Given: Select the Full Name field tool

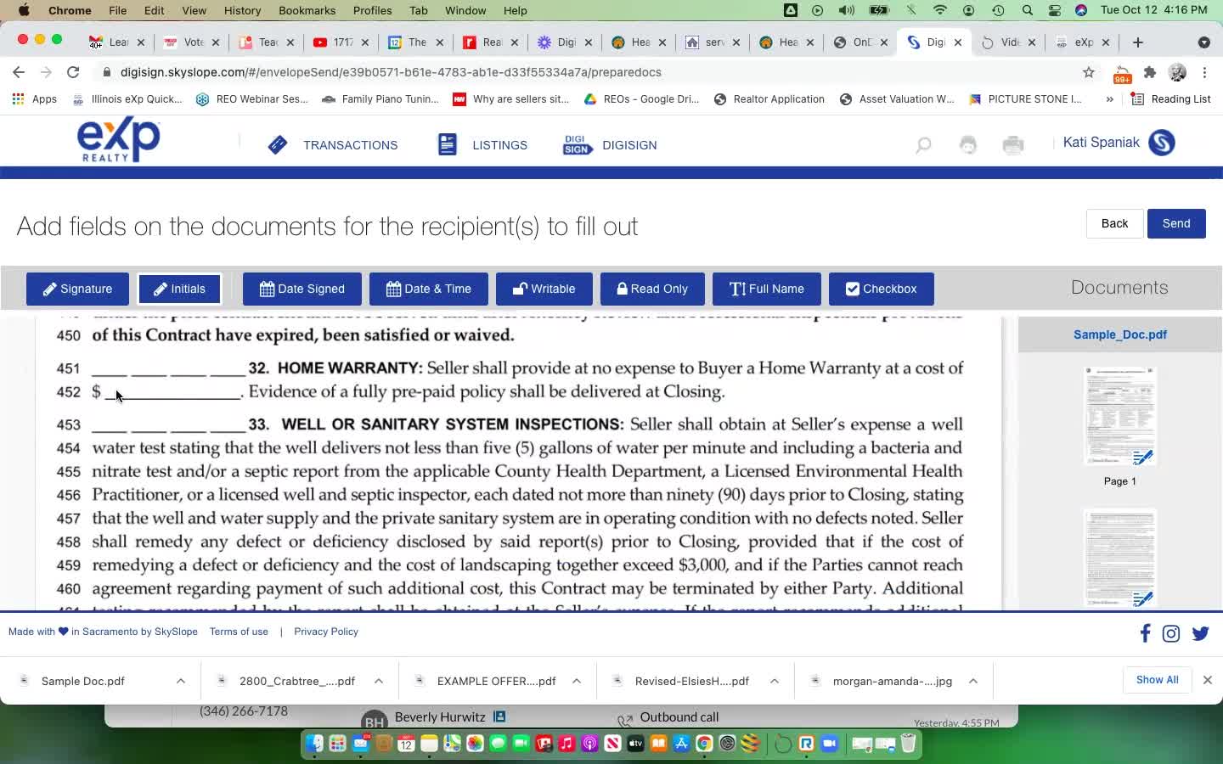Looking at the screenshot, I should (767, 289).
